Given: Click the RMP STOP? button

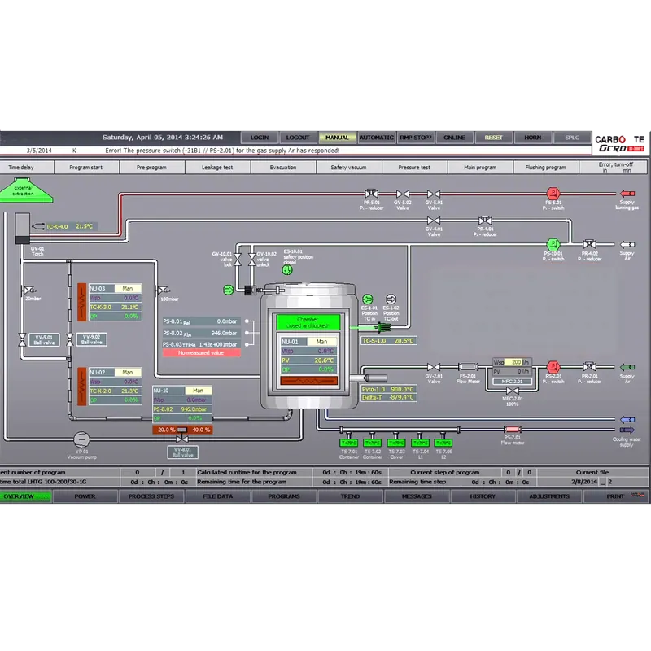Looking at the screenshot, I should tap(415, 138).
